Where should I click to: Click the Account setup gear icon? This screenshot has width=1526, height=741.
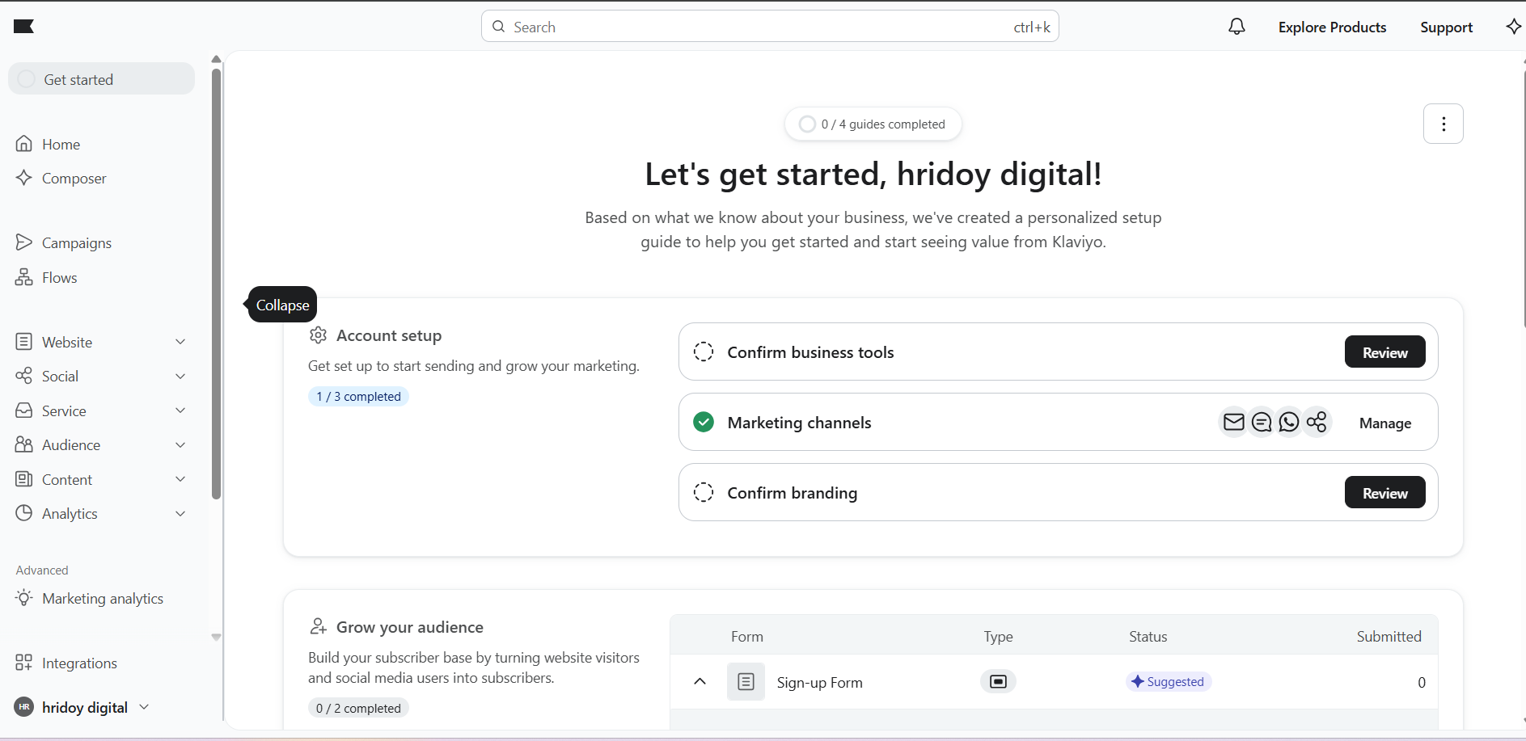(x=319, y=335)
